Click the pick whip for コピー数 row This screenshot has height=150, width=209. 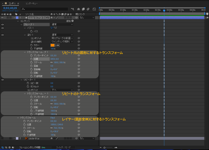click(x=79, y=83)
